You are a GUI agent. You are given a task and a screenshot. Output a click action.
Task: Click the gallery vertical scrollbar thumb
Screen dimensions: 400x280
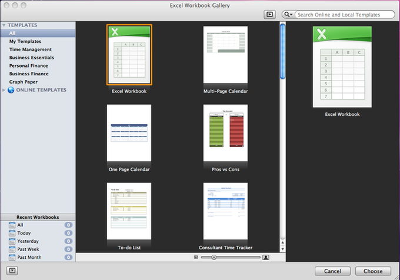pyautogui.click(x=282, y=51)
